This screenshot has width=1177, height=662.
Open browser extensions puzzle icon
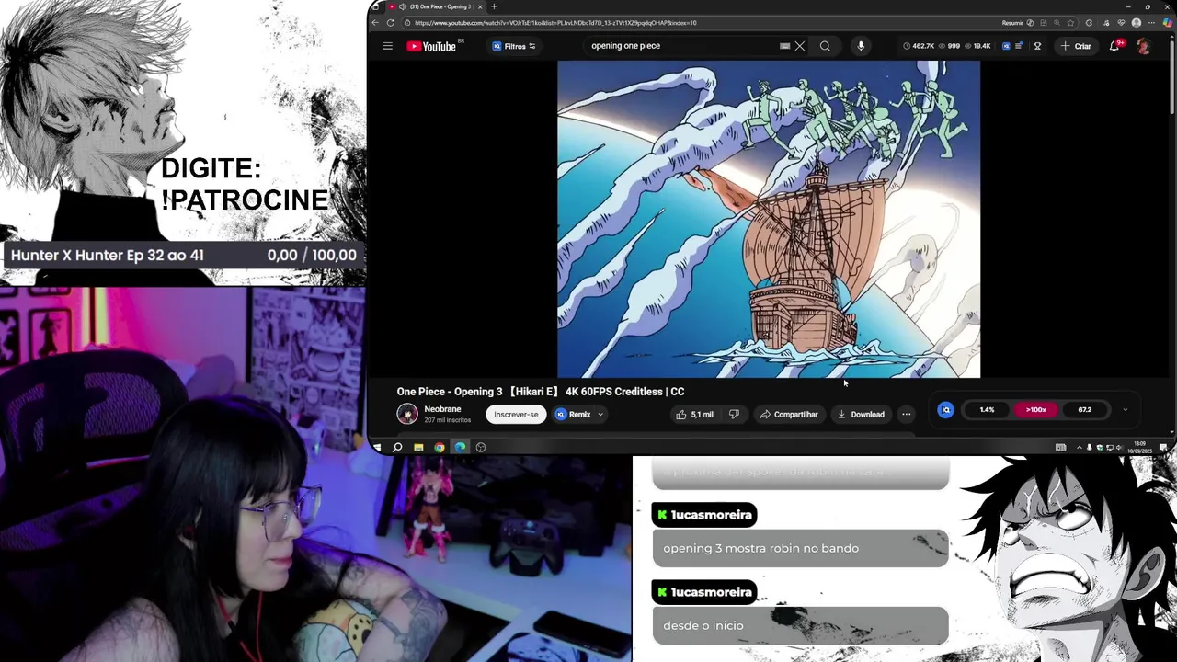(1089, 23)
